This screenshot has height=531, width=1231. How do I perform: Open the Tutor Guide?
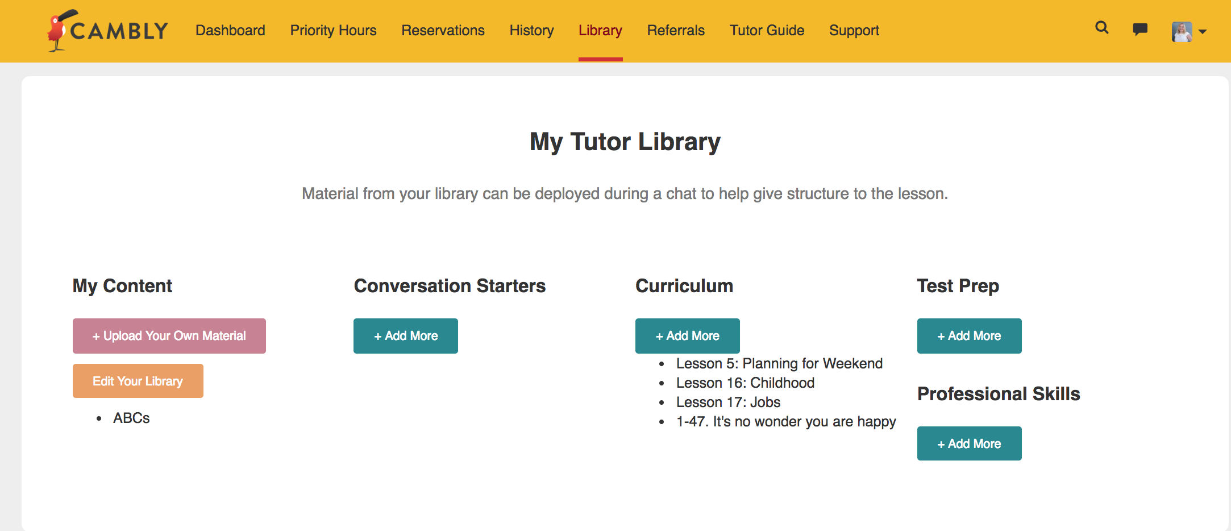pyautogui.click(x=767, y=30)
